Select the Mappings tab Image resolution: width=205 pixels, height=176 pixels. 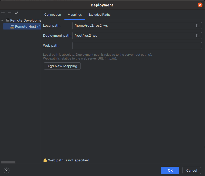coord(75,15)
